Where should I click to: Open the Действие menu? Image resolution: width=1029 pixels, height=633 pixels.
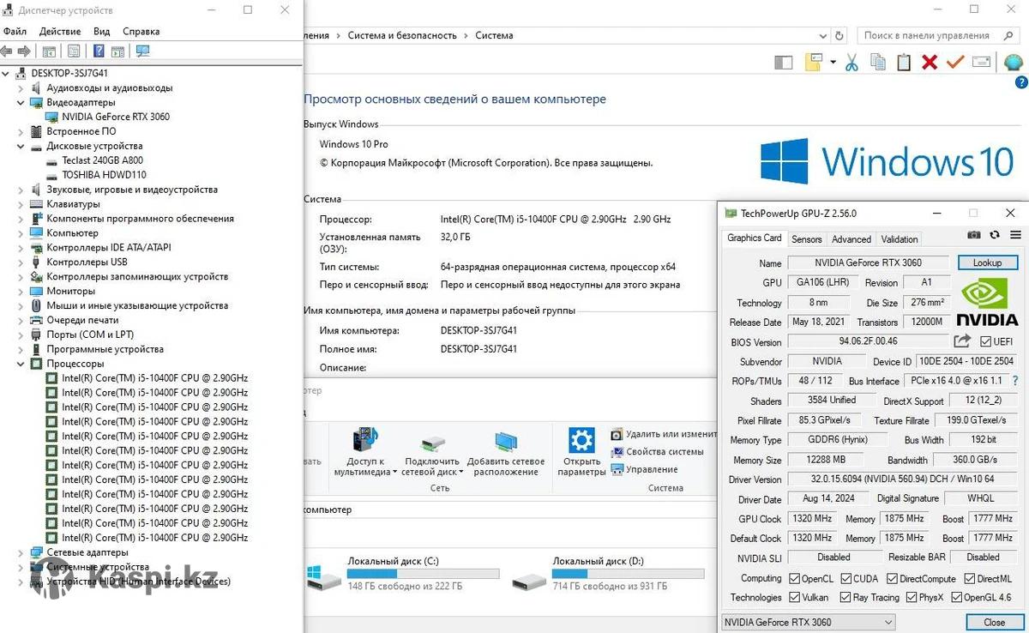60,32
